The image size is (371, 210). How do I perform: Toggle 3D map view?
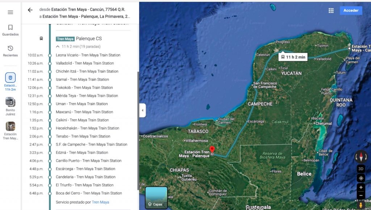[x=361, y=169]
